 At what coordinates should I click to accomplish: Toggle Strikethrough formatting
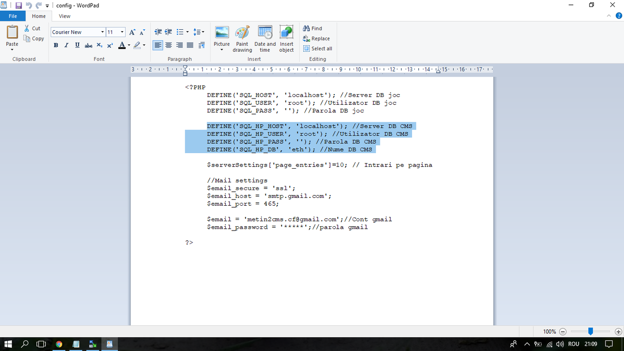click(x=88, y=45)
